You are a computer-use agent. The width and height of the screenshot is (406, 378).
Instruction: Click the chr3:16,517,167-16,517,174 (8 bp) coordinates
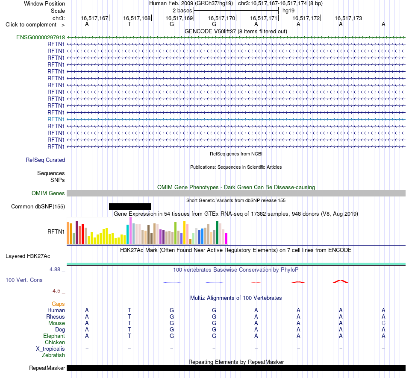pos(280,3)
